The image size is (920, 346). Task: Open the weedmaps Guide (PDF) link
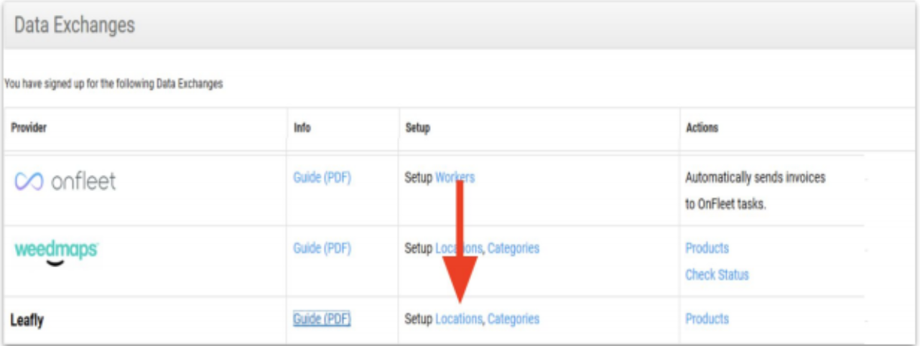tap(322, 248)
